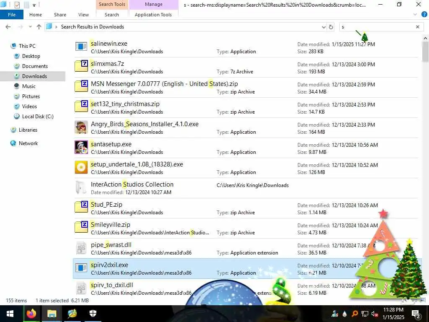Clear the search box with X
429x322 pixels.
pyautogui.click(x=418, y=27)
